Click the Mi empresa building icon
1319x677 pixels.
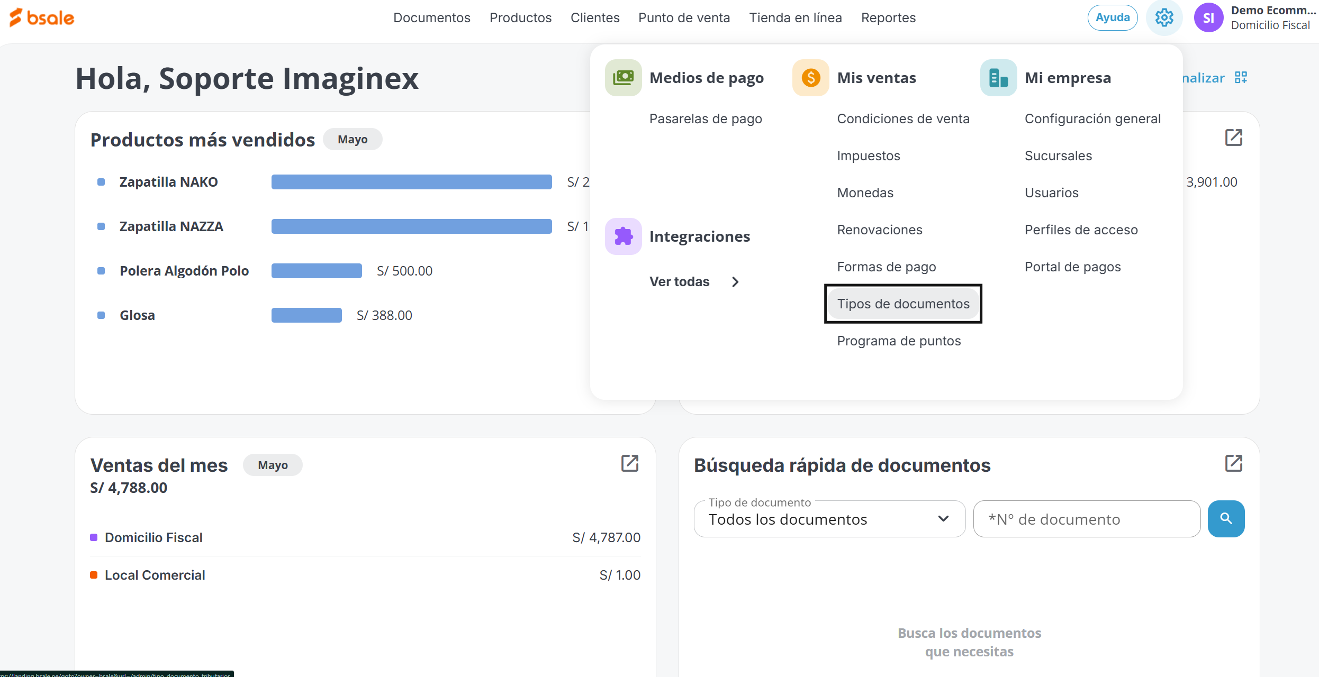point(998,78)
